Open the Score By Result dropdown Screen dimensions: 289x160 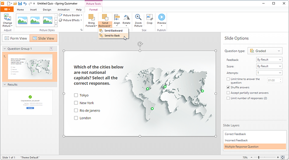click(x=269, y=66)
